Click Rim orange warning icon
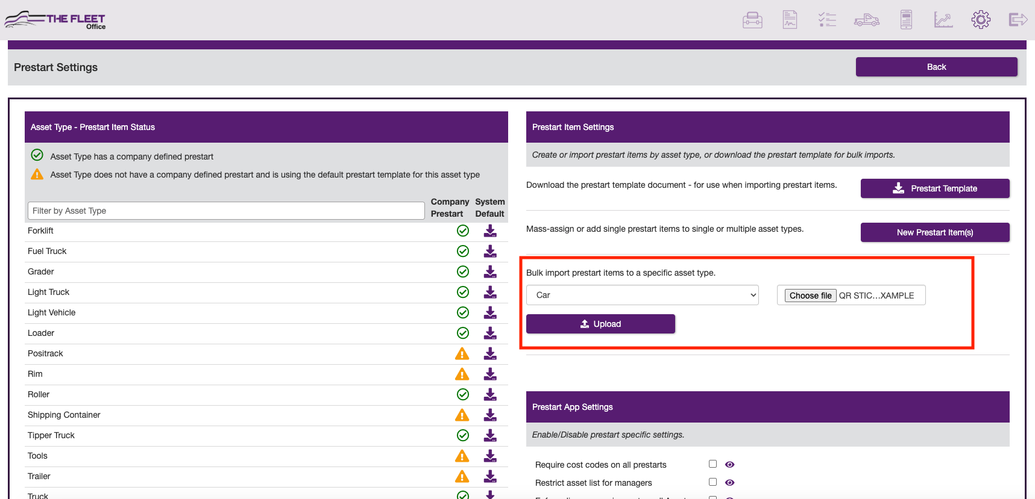Image resolution: width=1035 pixels, height=499 pixels. point(462,374)
